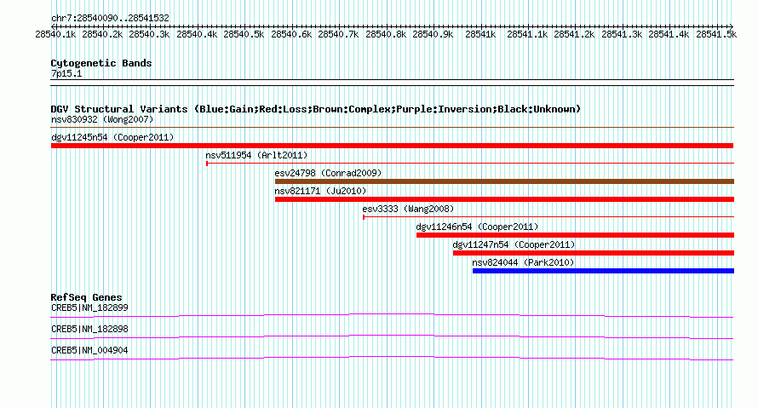The image size is (758, 408).
Task: Open variant nsv824044 (Park2010) label
Action: (523, 262)
